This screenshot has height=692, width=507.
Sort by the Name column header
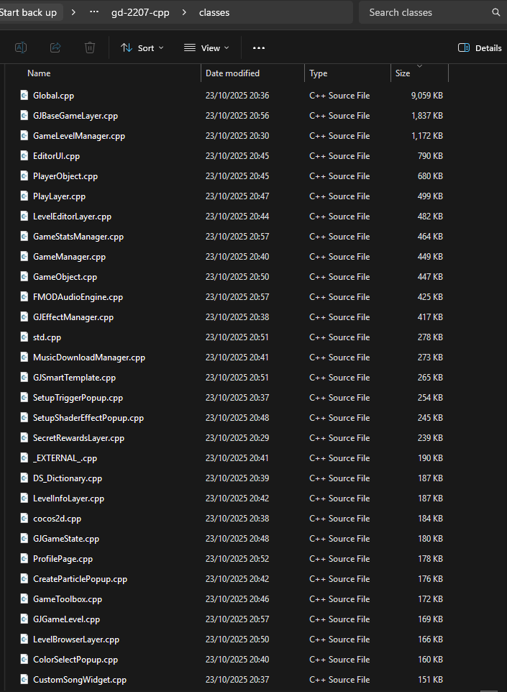(x=39, y=73)
